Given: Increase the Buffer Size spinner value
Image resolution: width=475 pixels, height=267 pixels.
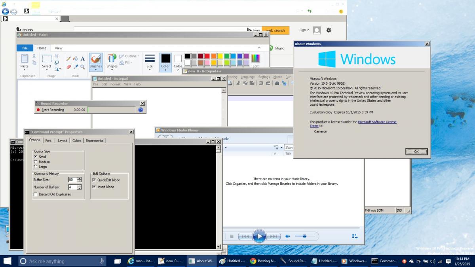Looking at the screenshot, I should point(80,178).
